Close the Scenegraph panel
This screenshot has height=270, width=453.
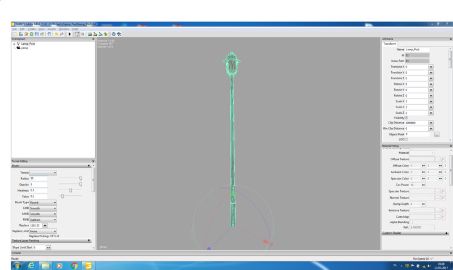click(92, 39)
